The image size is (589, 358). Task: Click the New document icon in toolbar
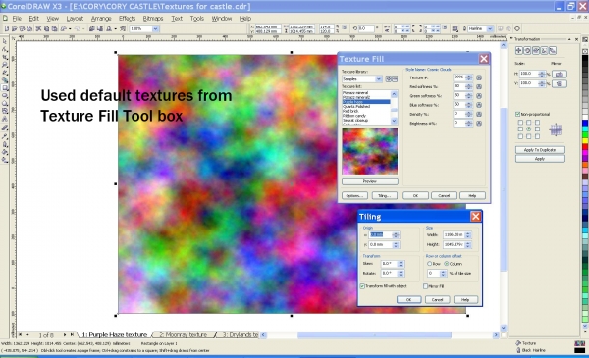pyautogui.click(x=7, y=28)
